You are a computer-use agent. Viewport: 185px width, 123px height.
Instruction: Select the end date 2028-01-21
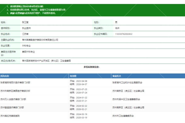coord(82,101)
